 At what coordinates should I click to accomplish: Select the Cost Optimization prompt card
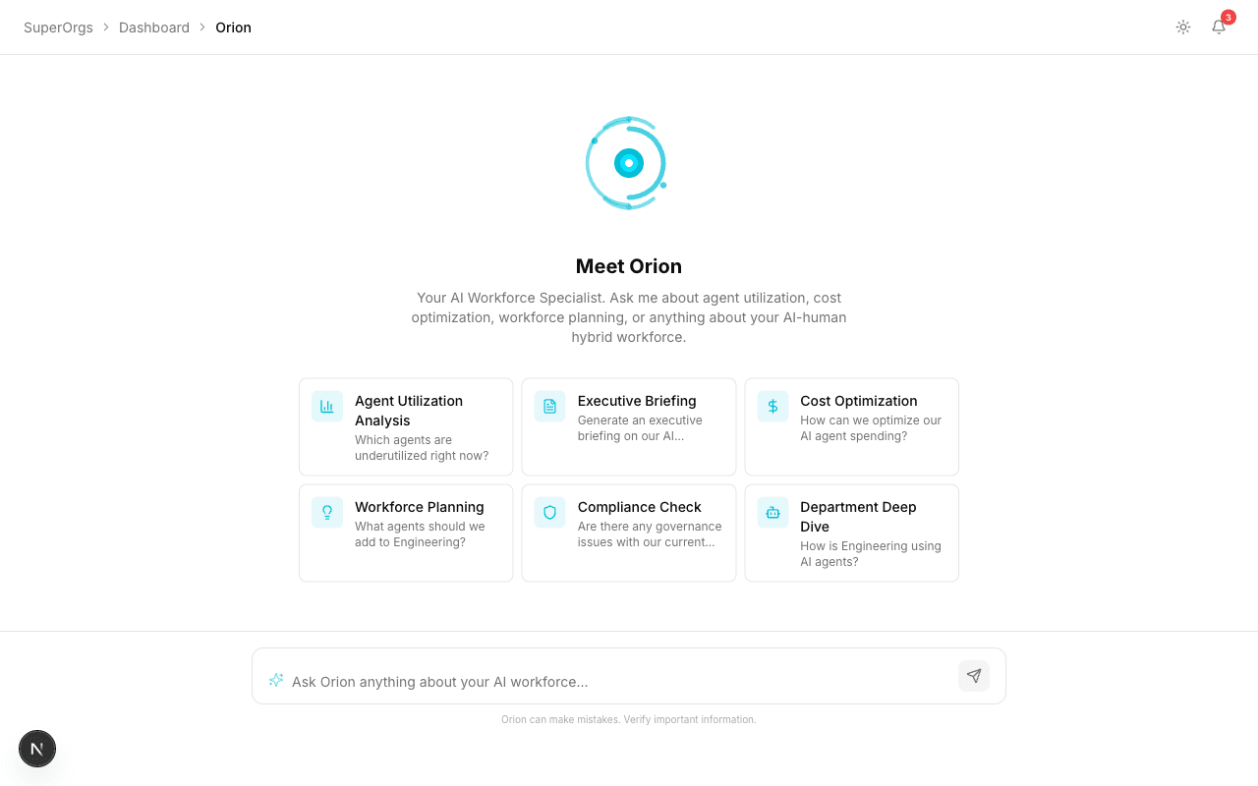(851, 426)
